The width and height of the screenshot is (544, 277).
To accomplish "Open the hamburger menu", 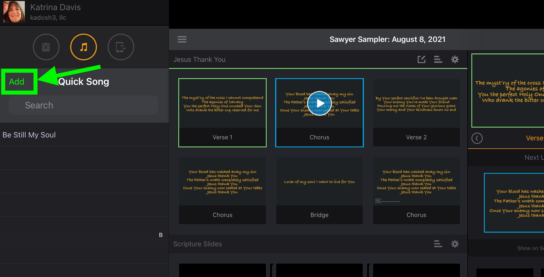I will tap(182, 39).
